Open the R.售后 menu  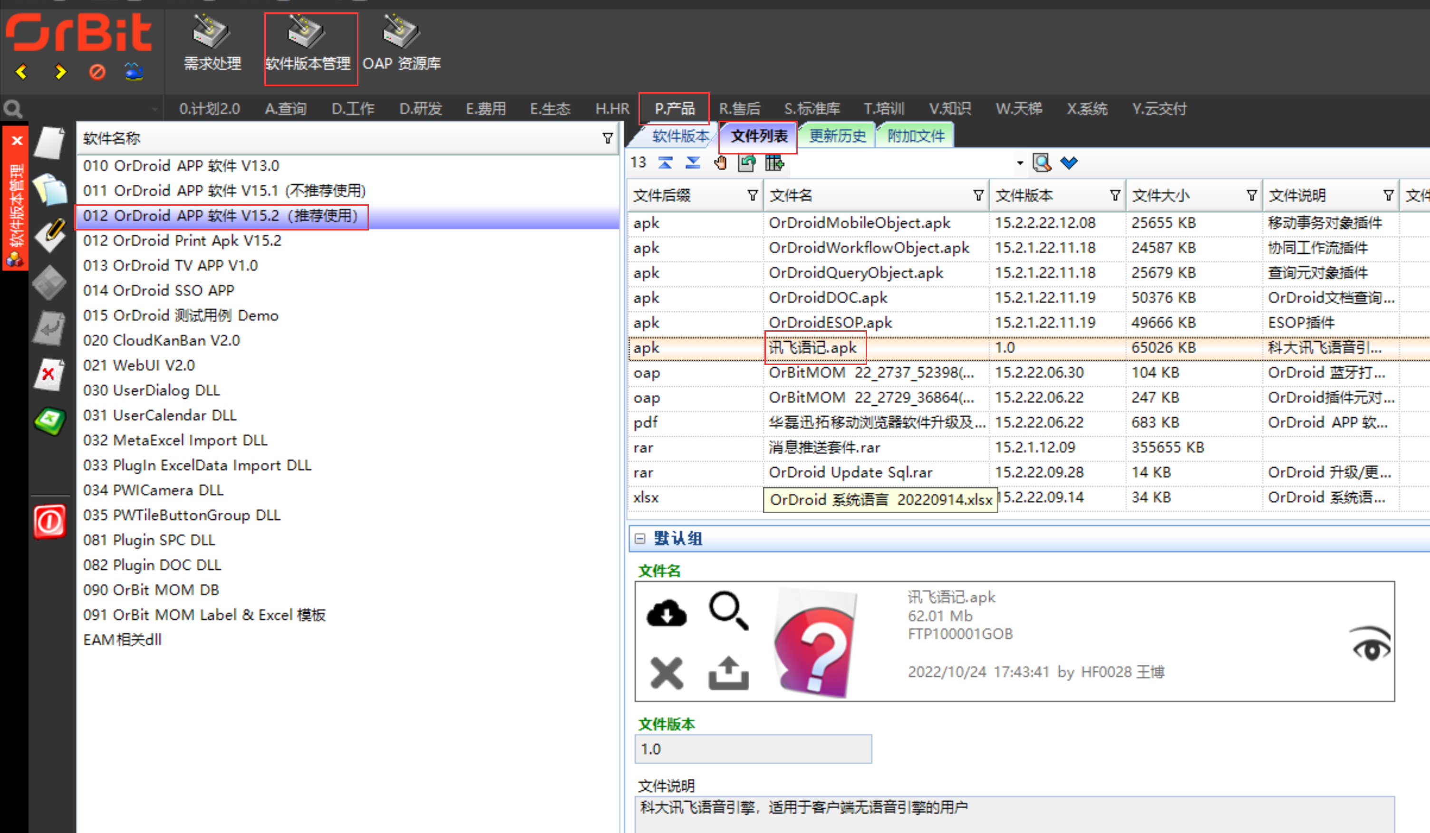(739, 108)
